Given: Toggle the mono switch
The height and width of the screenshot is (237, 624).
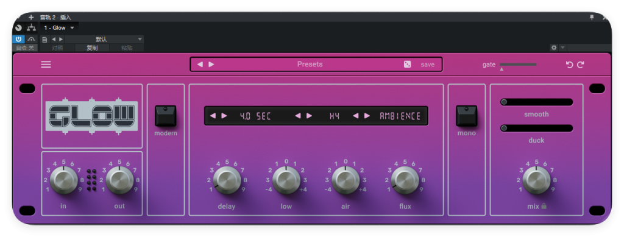Looking at the screenshot, I should tap(466, 116).
